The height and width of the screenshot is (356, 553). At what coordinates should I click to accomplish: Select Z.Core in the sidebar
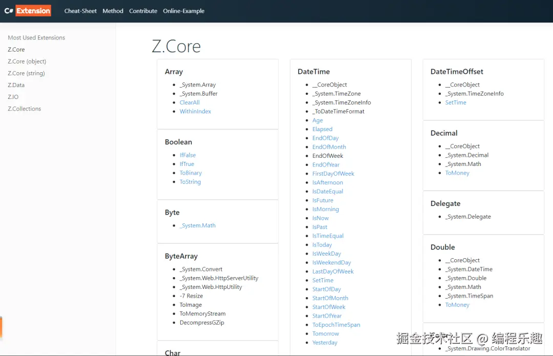[x=16, y=49]
